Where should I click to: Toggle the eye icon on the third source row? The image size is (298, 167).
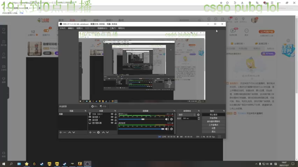(112, 120)
